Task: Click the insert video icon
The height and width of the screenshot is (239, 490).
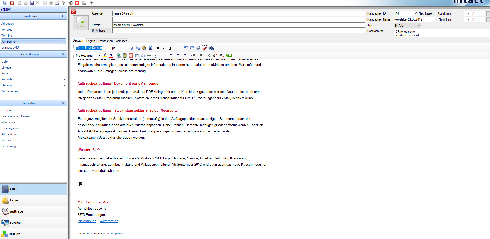Action: (x=131, y=56)
